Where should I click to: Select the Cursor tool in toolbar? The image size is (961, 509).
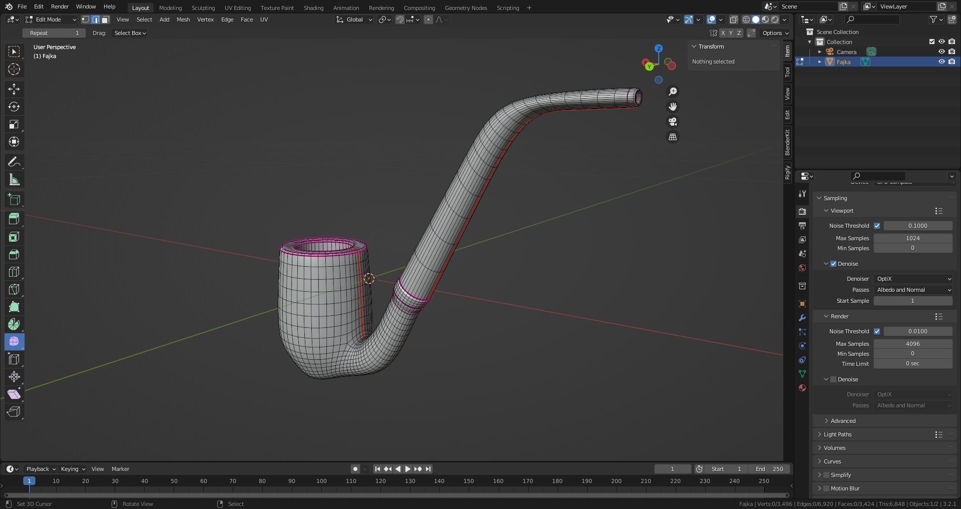click(x=14, y=69)
